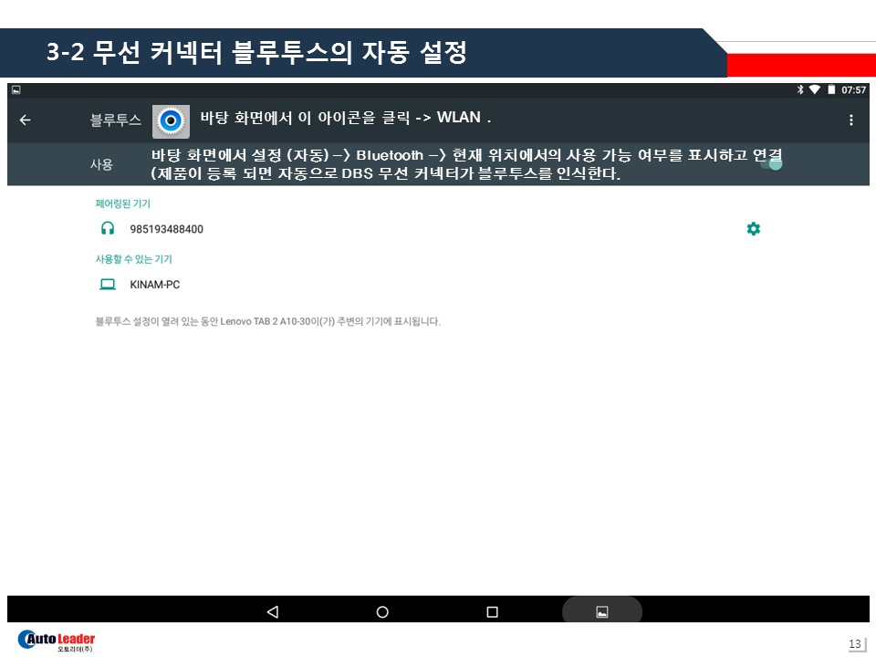Click the battery status bar icon
The width and height of the screenshot is (876, 657).
point(831,89)
